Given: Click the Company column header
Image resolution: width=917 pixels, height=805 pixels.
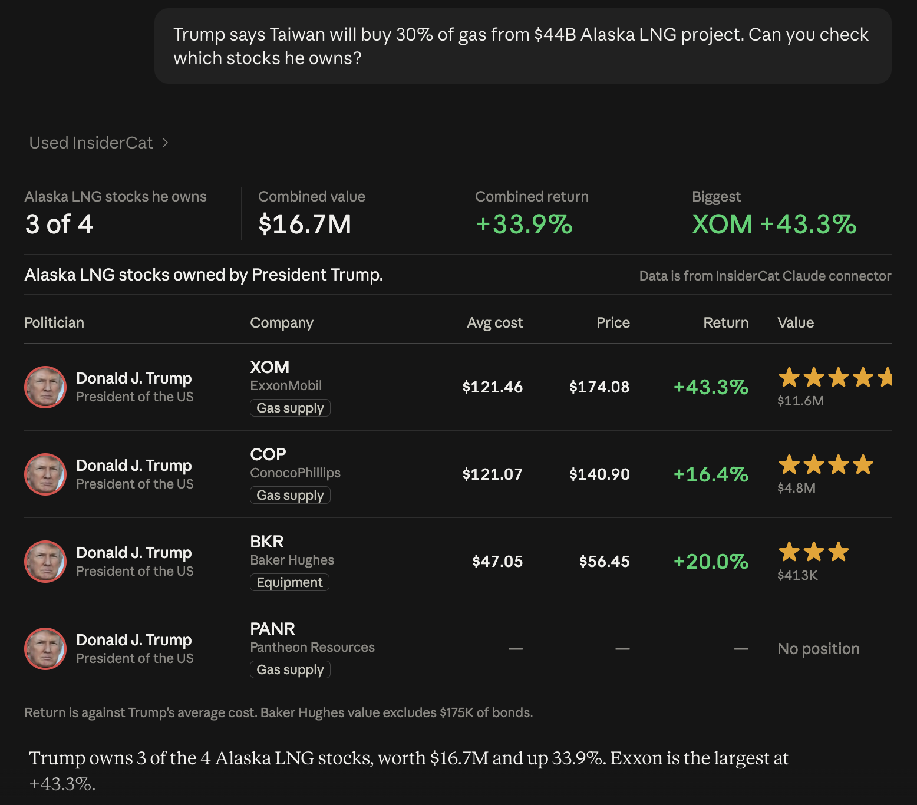Looking at the screenshot, I should point(282,323).
